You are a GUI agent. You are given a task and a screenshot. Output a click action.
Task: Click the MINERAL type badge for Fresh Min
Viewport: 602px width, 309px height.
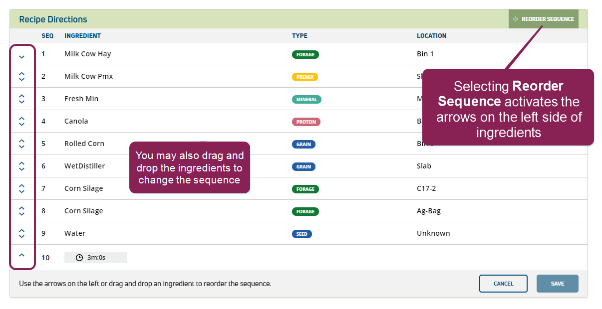pos(306,99)
